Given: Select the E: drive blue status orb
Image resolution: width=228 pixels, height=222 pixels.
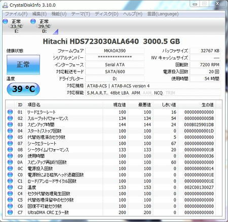Looking at the screenshot, I should click(x=6, y=21).
